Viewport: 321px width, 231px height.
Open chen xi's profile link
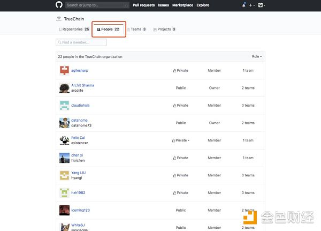tap(77, 155)
